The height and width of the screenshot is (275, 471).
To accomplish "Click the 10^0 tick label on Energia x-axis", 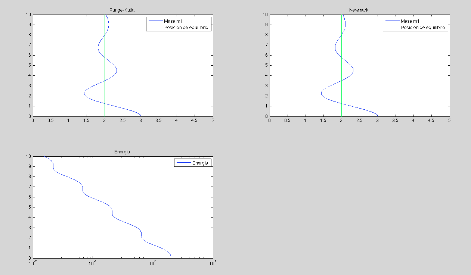I will click(x=152, y=263).
